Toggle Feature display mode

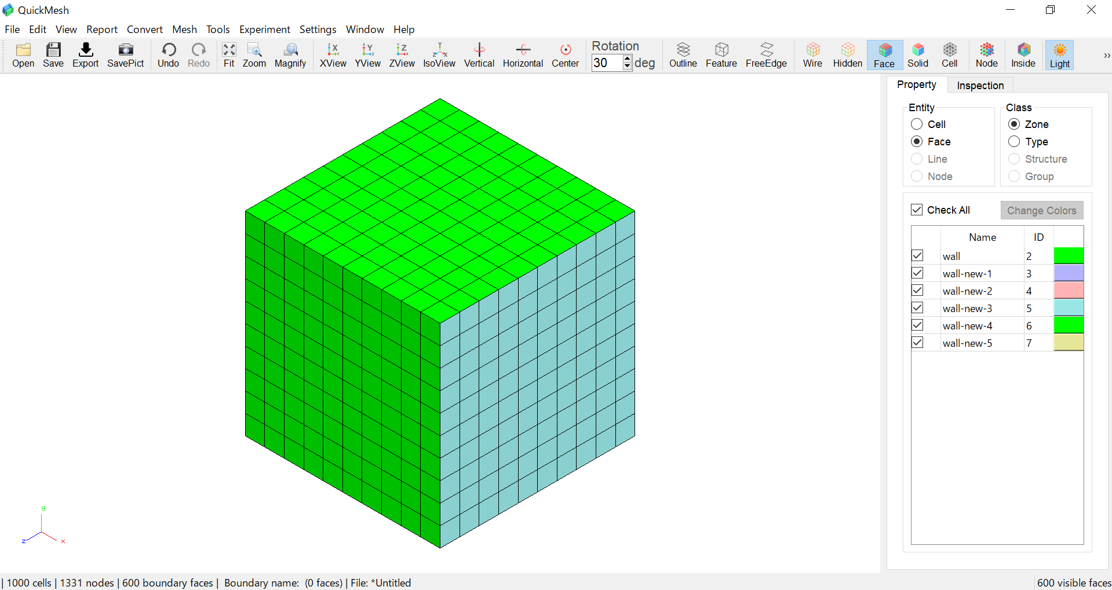tap(721, 56)
